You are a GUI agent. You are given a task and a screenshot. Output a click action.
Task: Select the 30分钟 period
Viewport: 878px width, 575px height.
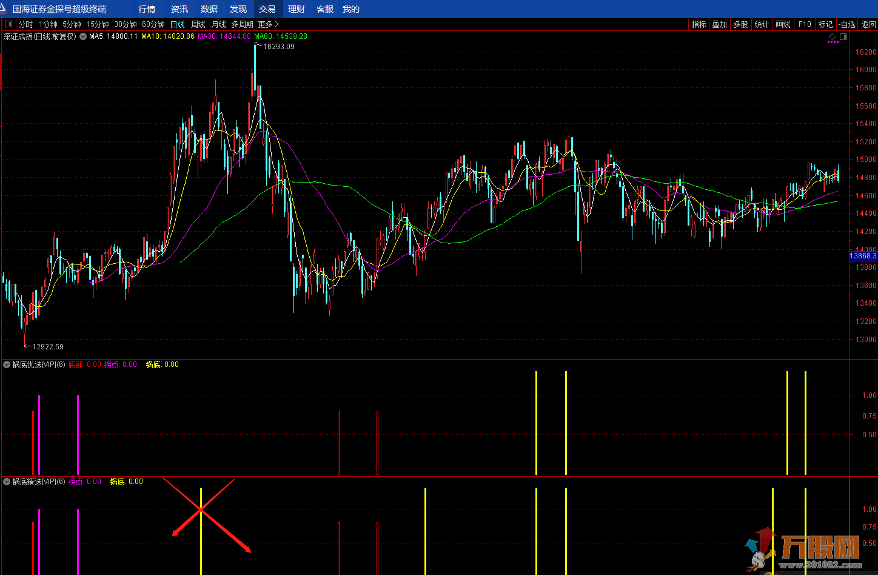pyautogui.click(x=126, y=25)
